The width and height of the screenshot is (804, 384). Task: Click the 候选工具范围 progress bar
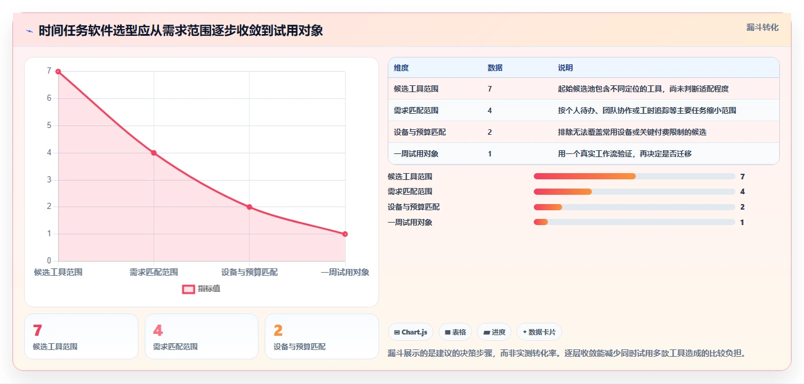point(635,176)
